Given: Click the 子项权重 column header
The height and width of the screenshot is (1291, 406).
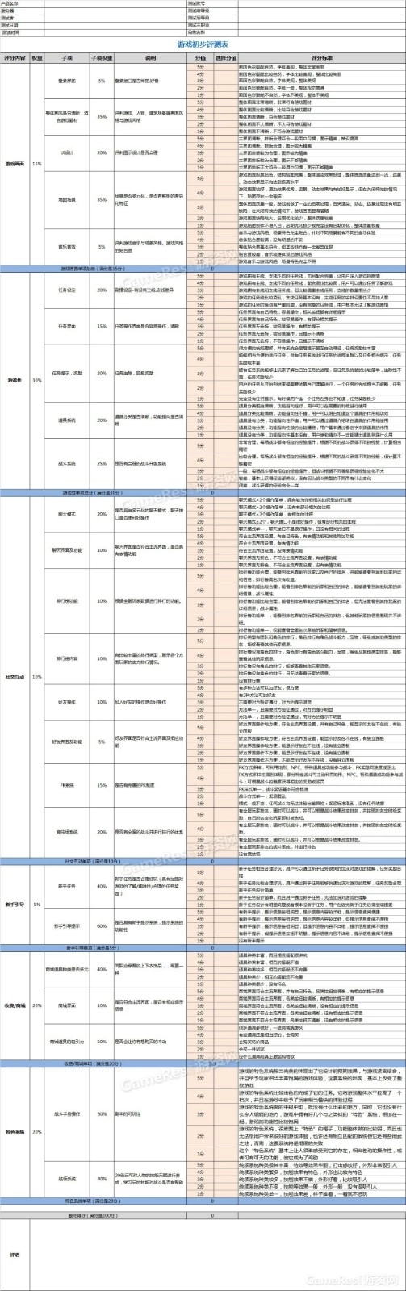Looking at the screenshot, I should click(101, 58).
